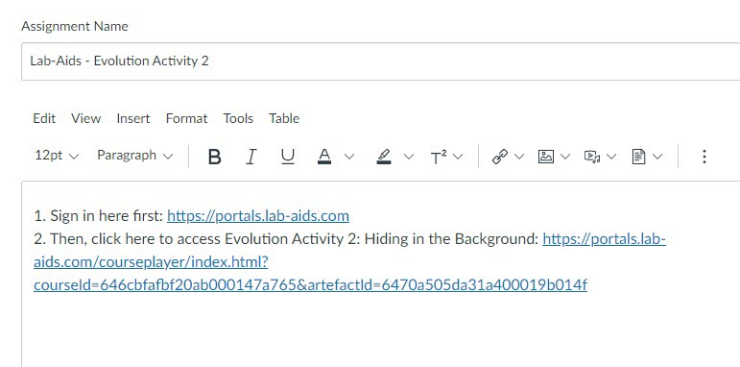The image size is (740, 367).
Task: Click the text 'Hiding in the Background:'
Action: point(452,239)
